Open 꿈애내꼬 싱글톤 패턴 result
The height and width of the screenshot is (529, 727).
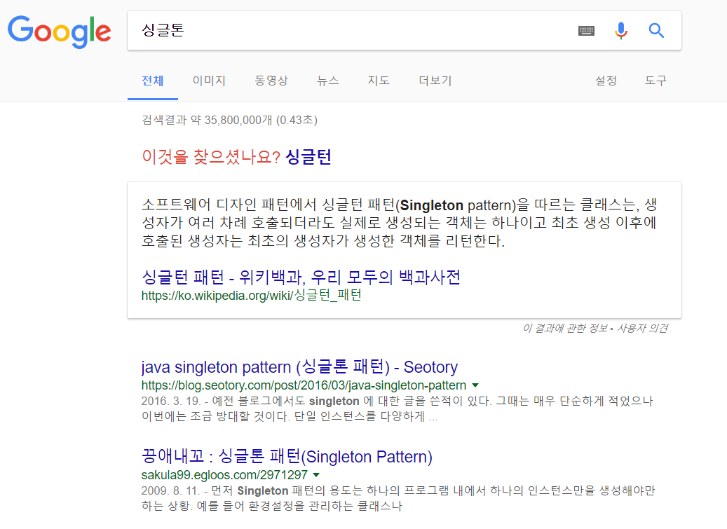(x=287, y=457)
